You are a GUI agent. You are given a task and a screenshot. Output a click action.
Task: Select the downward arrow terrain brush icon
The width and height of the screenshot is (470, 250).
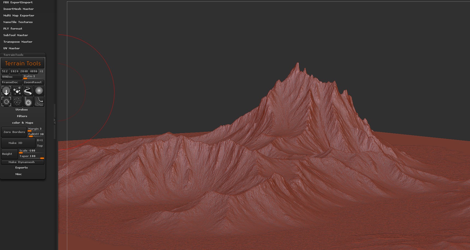coord(6,91)
